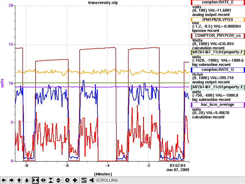Viewport: 245px width, 184px height.
Task: Click the x-axis tick label -6
Action: [x=67, y=166]
